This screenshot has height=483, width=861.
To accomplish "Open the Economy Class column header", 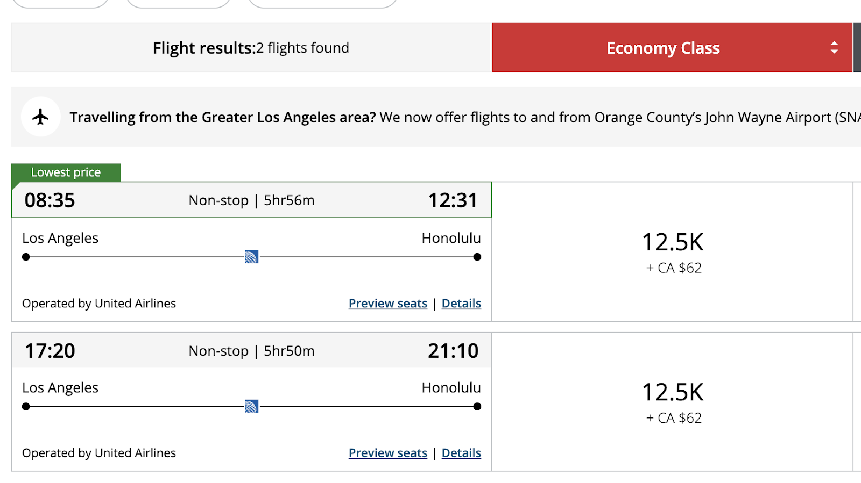I will pos(663,48).
